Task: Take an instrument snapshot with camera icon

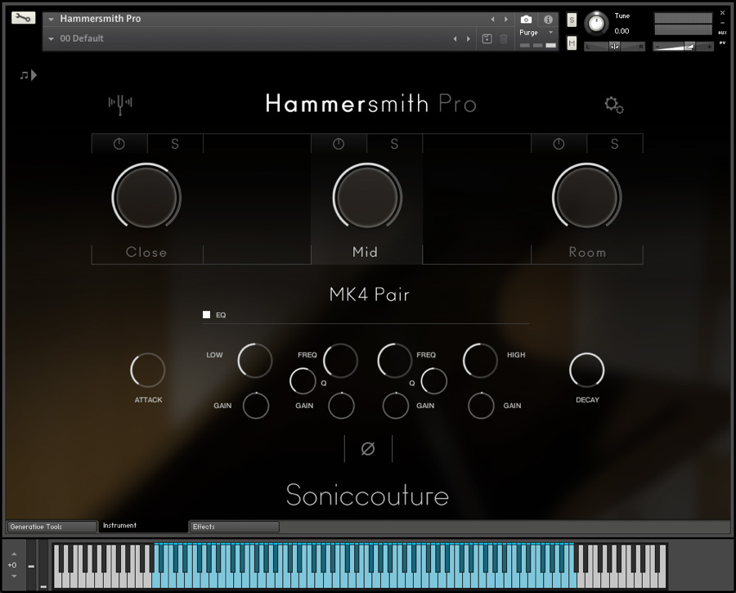Action: tap(526, 20)
